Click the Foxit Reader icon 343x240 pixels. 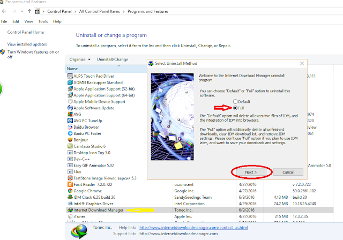(70, 184)
